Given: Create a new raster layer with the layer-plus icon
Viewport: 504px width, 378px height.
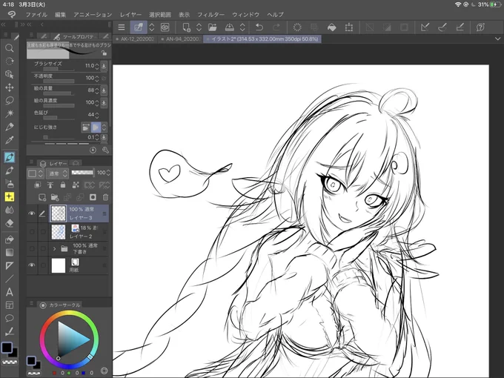Looking at the screenshot, I should tap(42, 197).
